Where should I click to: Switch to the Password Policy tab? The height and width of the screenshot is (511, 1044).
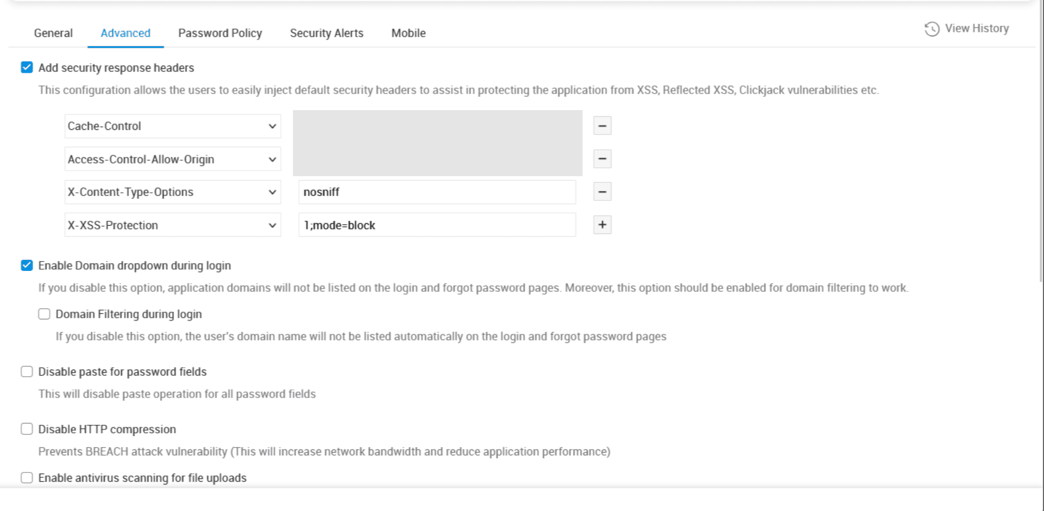coord(220,33)
